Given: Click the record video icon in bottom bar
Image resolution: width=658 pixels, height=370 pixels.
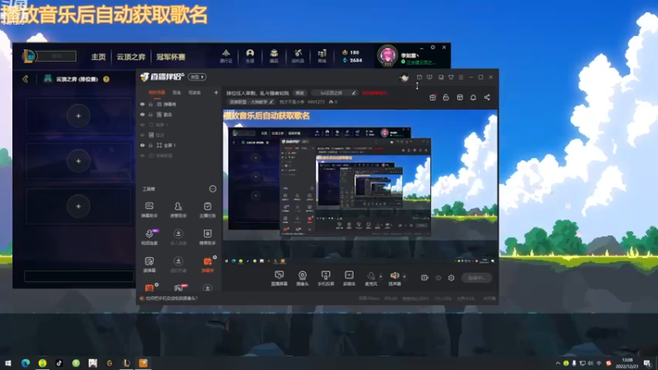Looking at the screenshot, I should [x=424, y=278].
